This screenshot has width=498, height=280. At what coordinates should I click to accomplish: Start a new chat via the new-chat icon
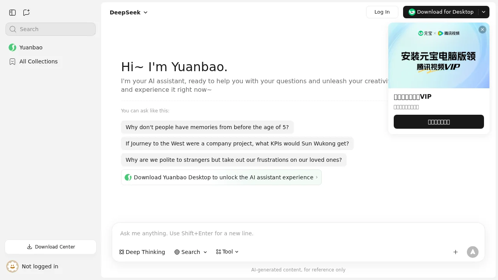coord(26,12)
